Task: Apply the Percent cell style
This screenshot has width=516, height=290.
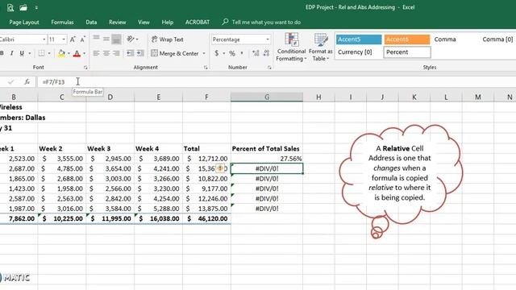Action: 406,52
